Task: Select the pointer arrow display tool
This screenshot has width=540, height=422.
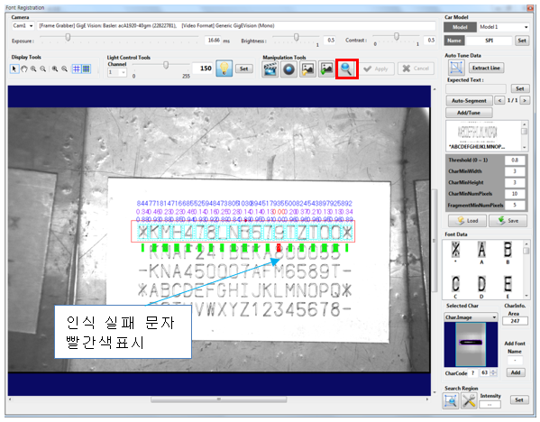Action: point(14,69)
